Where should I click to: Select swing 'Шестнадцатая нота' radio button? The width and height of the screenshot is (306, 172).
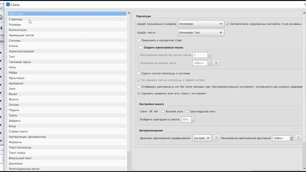pos(187,111)
